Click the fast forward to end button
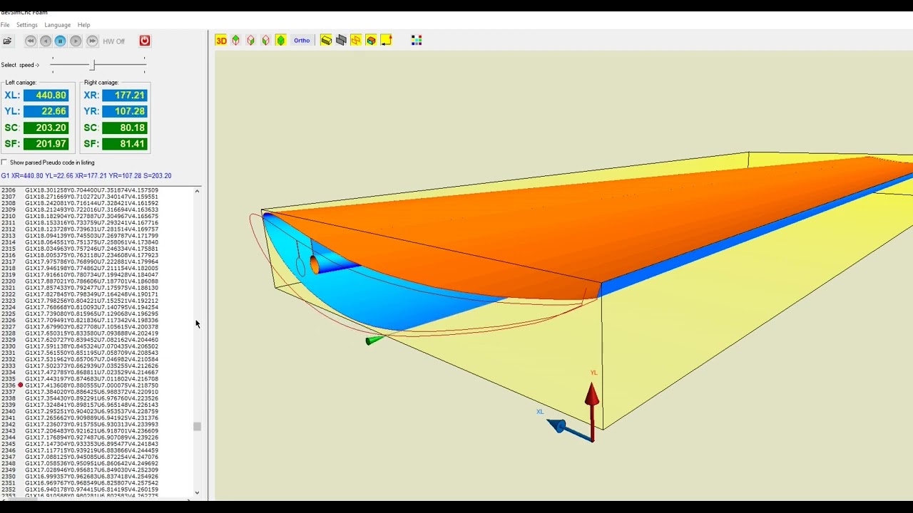The width and height of the screenshot is (913, 513). tap(92, 41)
